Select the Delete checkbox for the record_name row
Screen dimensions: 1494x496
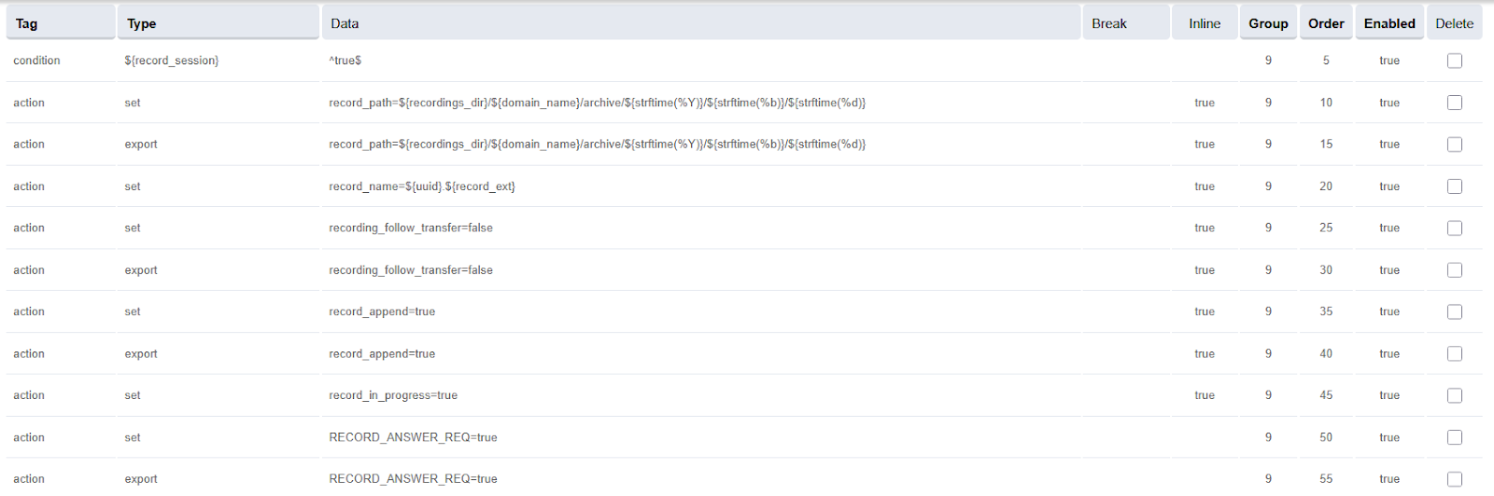pos(1454,186)
